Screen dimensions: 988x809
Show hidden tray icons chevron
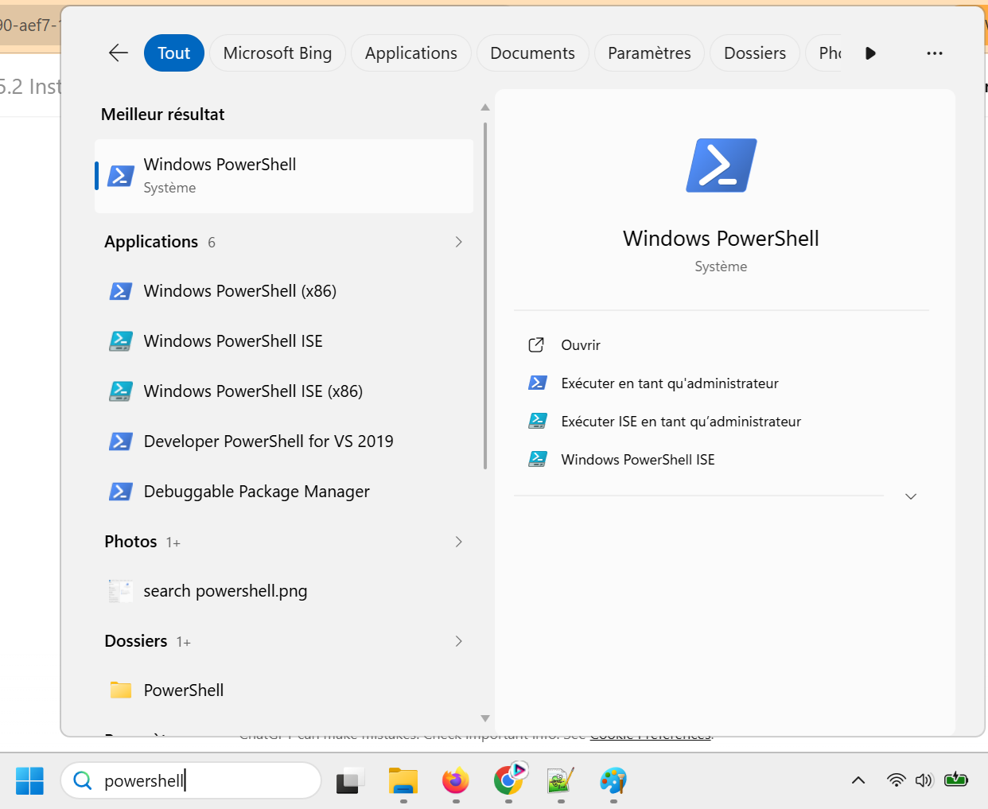coord(858,780)
